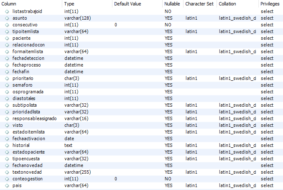Screen dimensions: 283x190
Task: Click the Privileges column header
Action: coord(270,4)
